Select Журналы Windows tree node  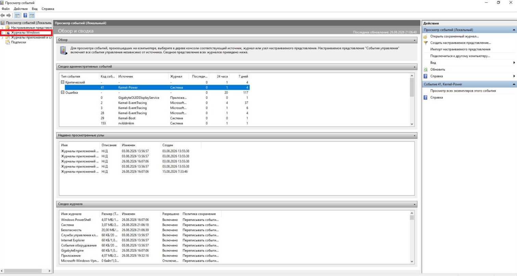(x=25, y=33)
